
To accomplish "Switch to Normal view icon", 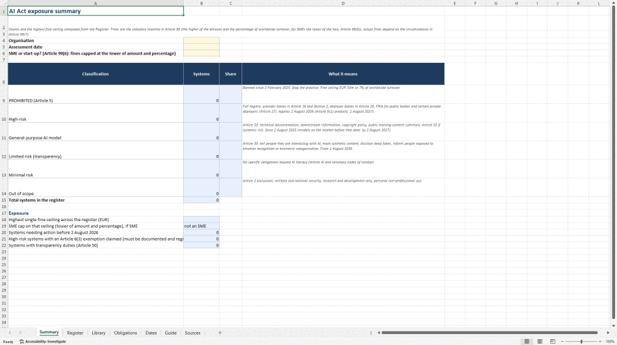I will [x=527, y=342].
